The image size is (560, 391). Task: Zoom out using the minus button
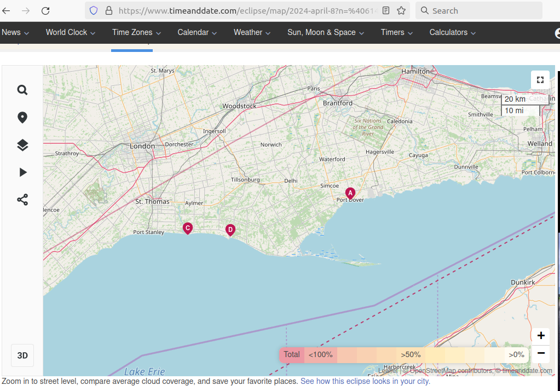click(540, 353)
